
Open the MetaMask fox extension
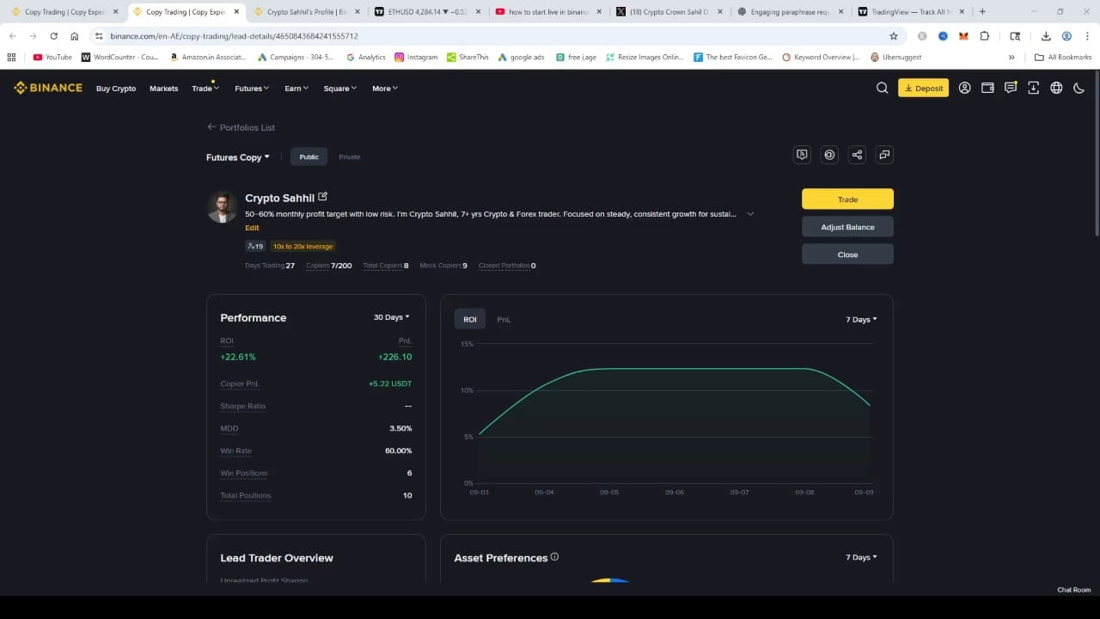(x=963, y=36)
